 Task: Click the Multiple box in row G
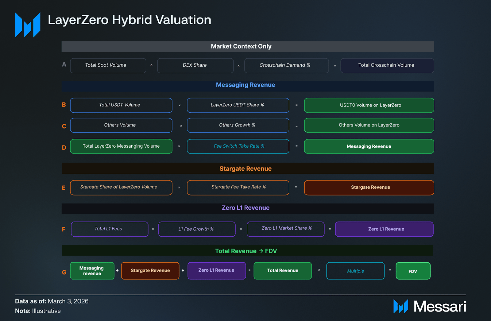point(355,271)
